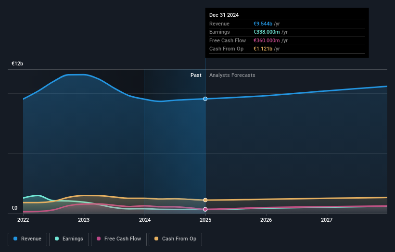This screenshot has width=395, height=252.
Task: Click the €9.544b revenue value
Action: (263, 24)
